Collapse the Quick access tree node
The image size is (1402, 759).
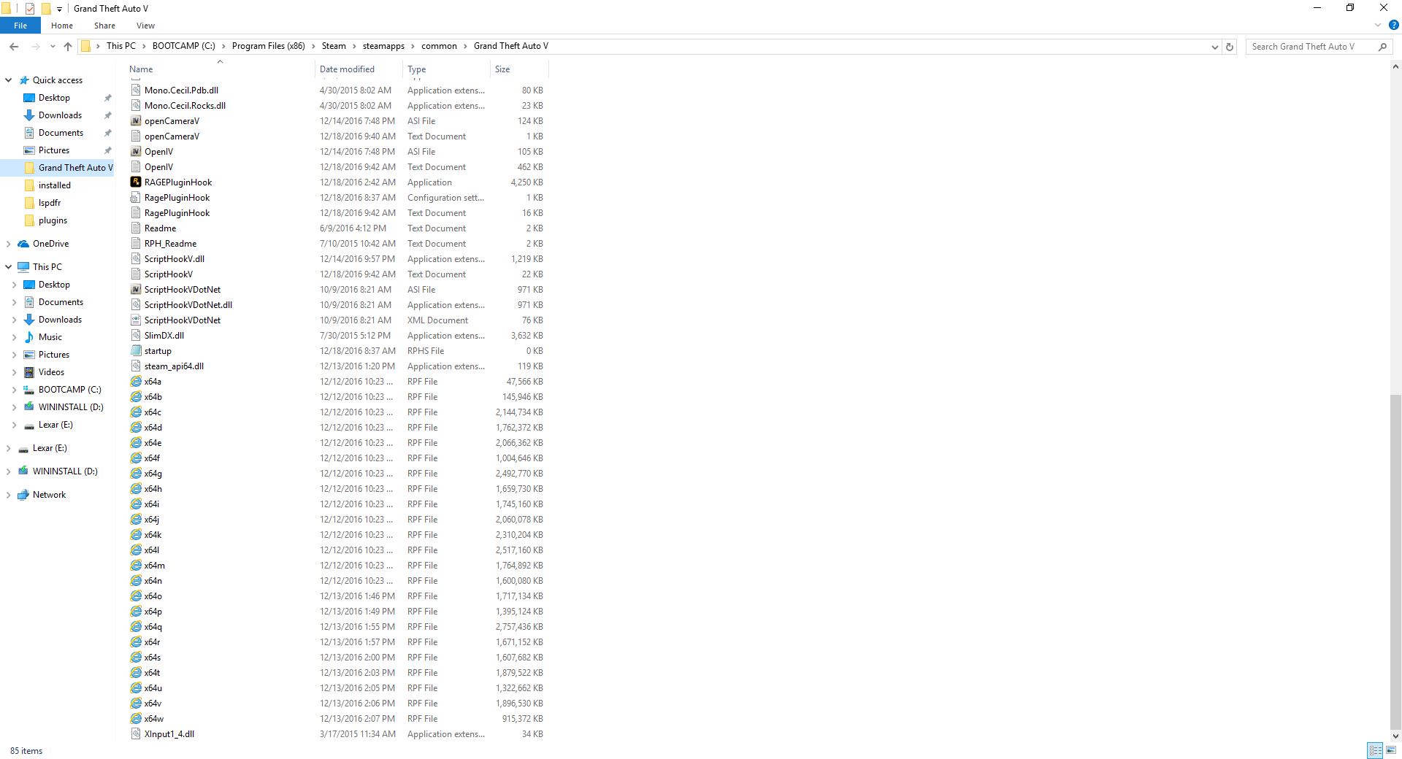(9, 80)
